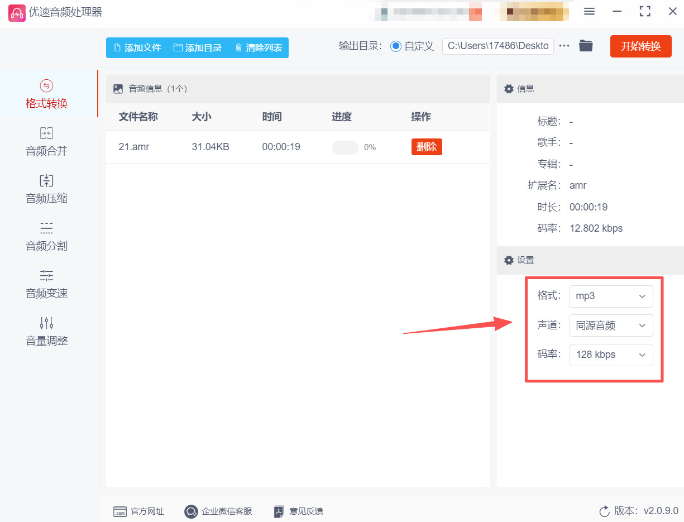Click the 大小 column header
This screenshot has height=522, width=684.
click(202, 117)
